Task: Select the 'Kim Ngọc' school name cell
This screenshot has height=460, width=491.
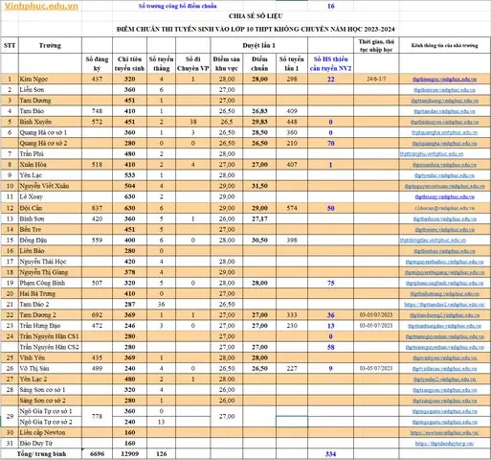Action: 50,79
